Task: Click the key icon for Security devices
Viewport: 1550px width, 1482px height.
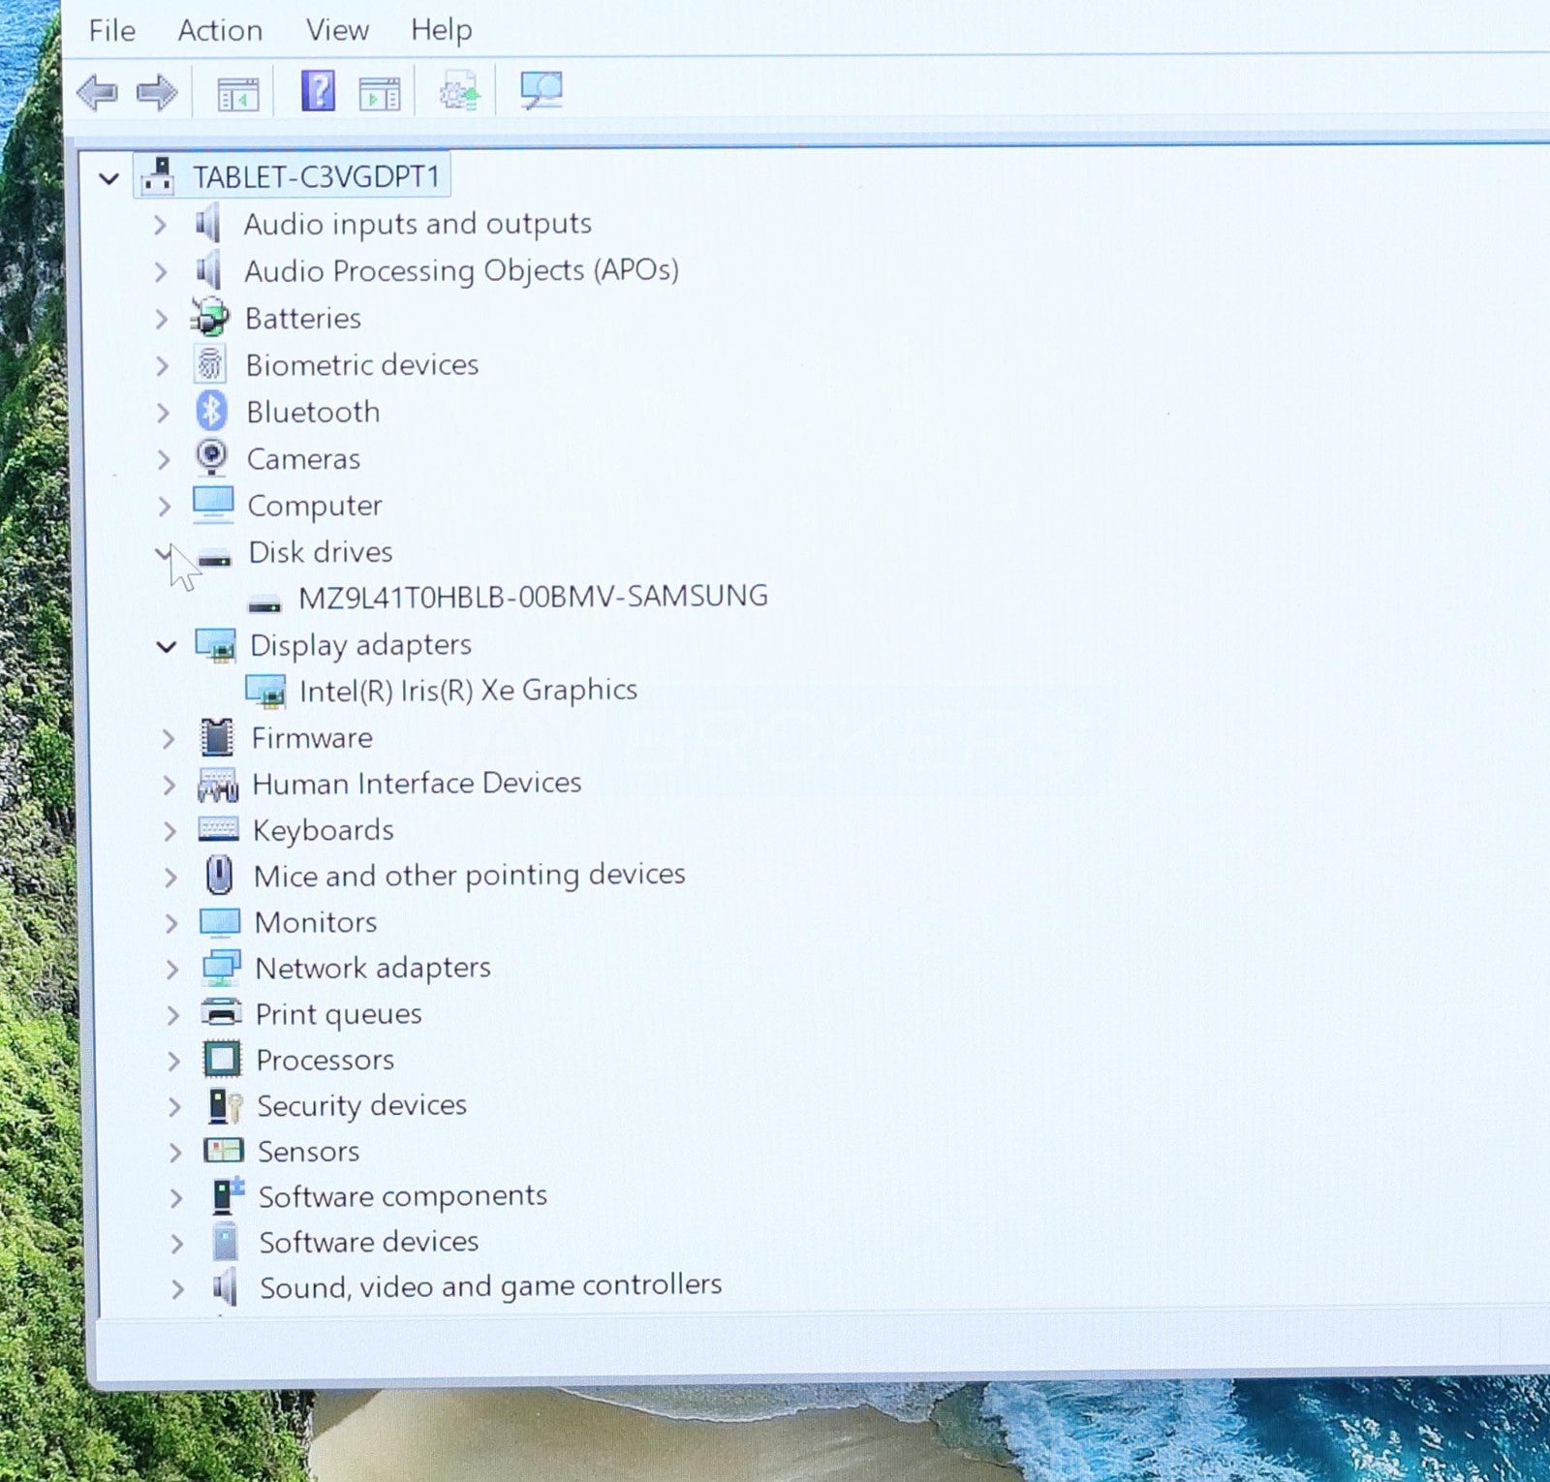Action: [224, 1104]
